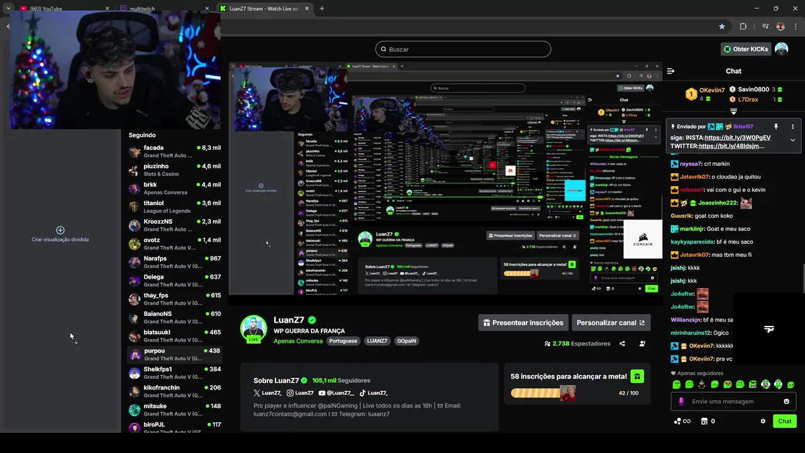
Task: Select Delega channel in the sidebar
Action: point(174,281)
